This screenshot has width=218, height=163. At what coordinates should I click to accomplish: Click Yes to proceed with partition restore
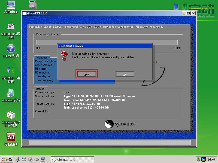pos(87,74)
